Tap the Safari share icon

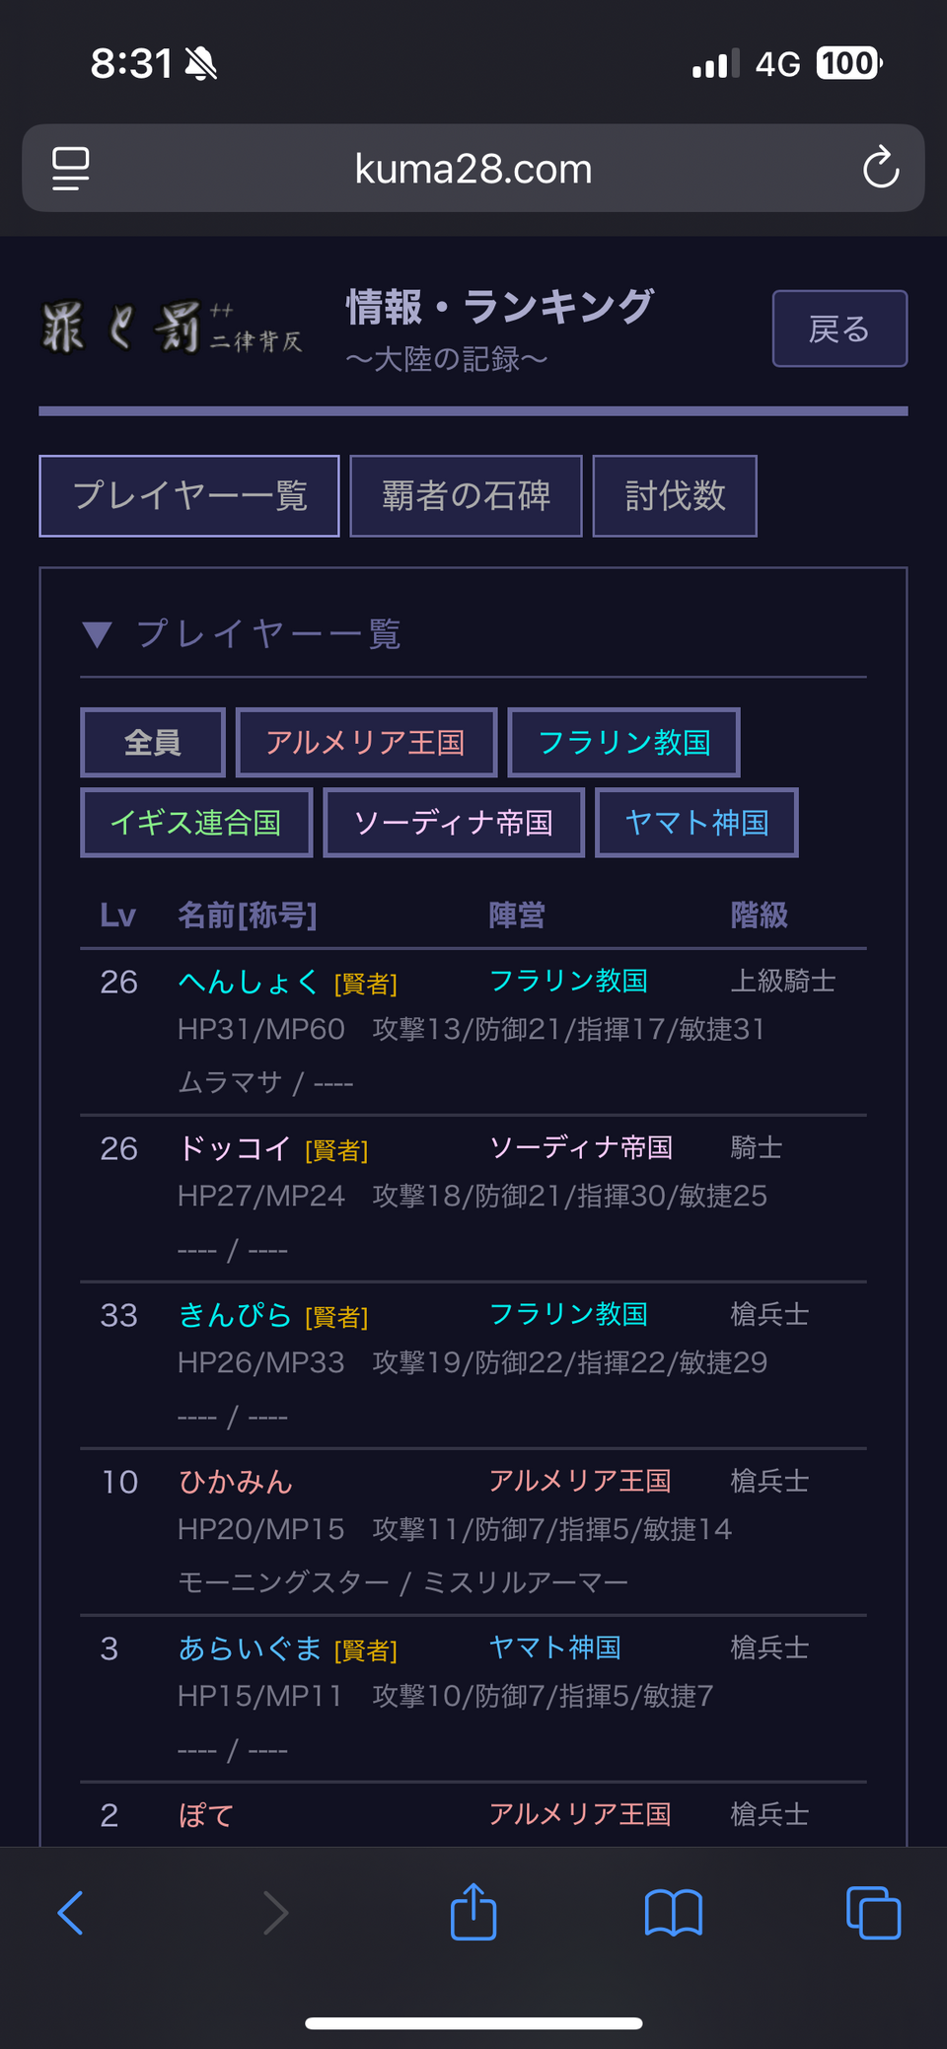pyautogui.click(x=473, y=1912)
